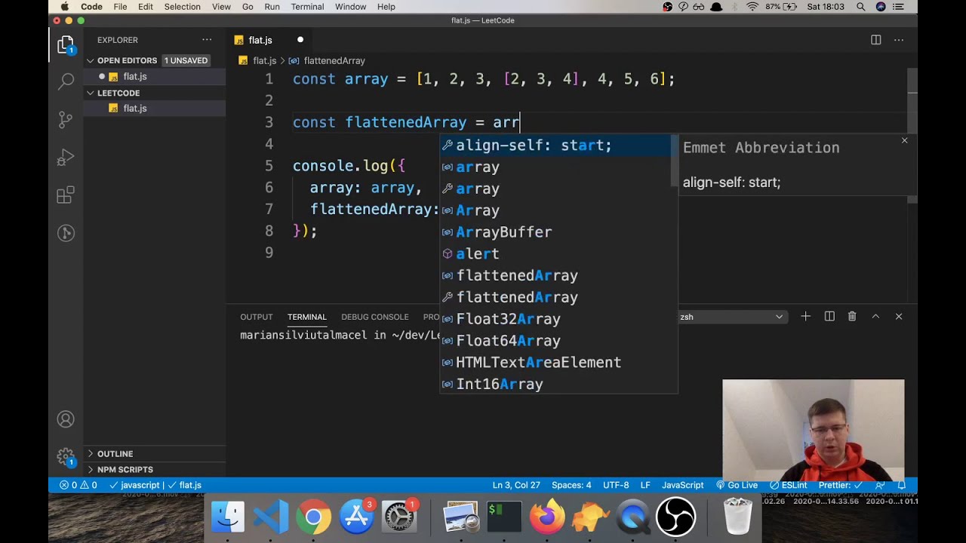Select the flat.js editor tab

point(269,40)
